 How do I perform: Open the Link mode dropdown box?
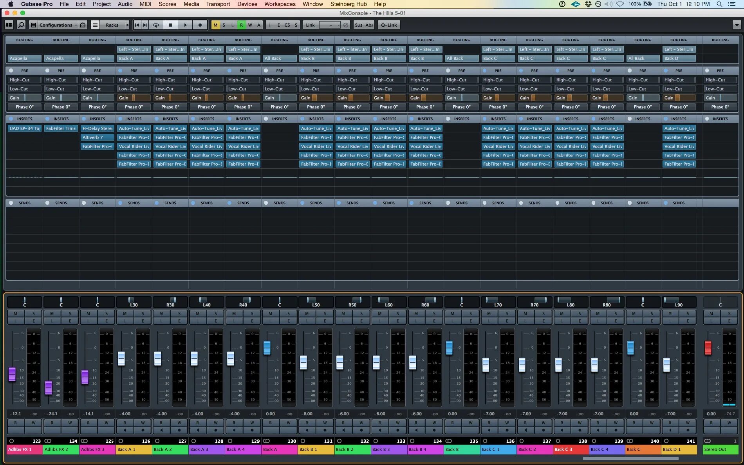pyautogui.click(x=330, y=25)
